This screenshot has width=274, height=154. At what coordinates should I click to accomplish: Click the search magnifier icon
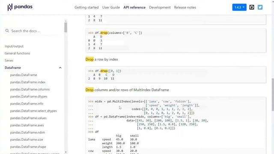click(7, 31)
